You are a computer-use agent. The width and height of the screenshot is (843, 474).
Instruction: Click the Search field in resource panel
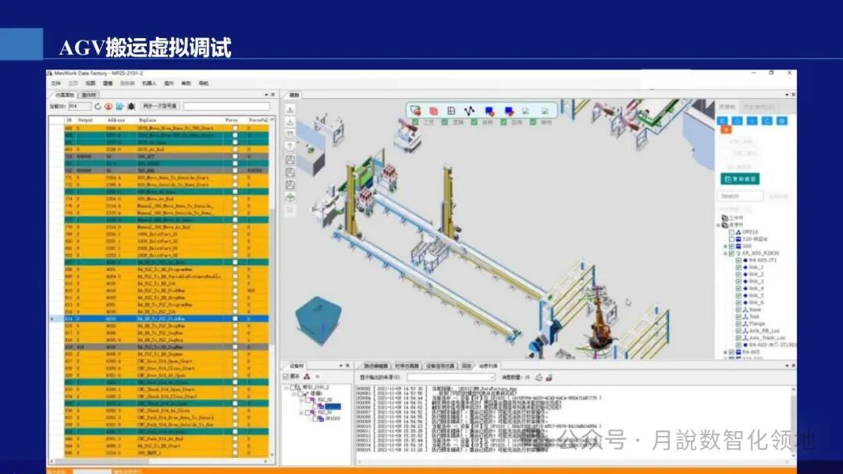pos(740,196)
